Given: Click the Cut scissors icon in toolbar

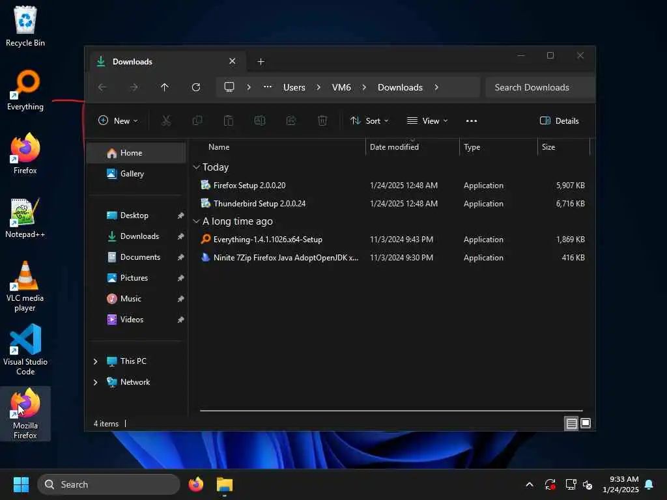Looking at the screenshot, I should click(x=166, y=121).
